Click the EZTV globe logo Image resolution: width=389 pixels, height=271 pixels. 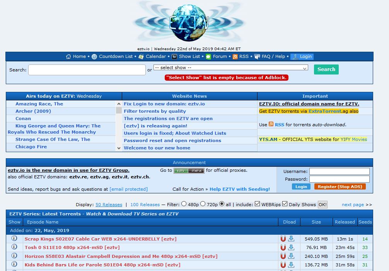[189, 22]
